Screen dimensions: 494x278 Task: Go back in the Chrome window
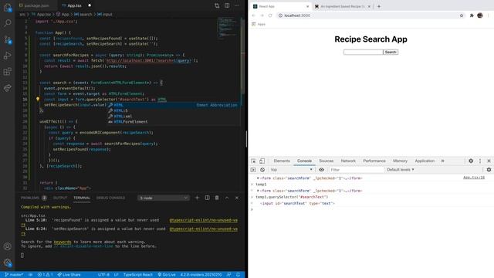pyautogui.click(x=254, y=15)
